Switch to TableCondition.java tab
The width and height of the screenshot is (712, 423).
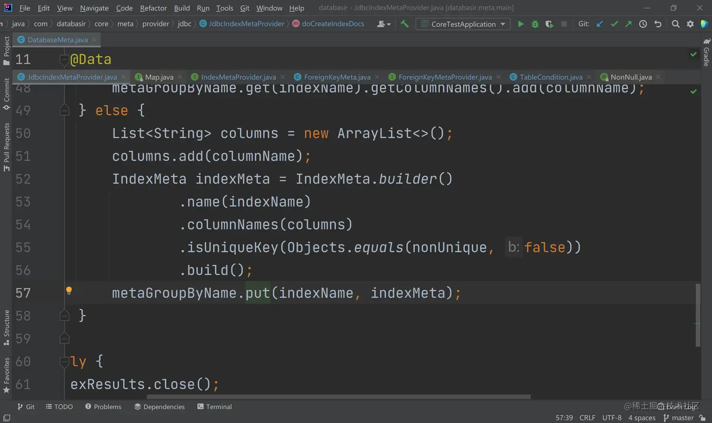click(x=551, y=77)
